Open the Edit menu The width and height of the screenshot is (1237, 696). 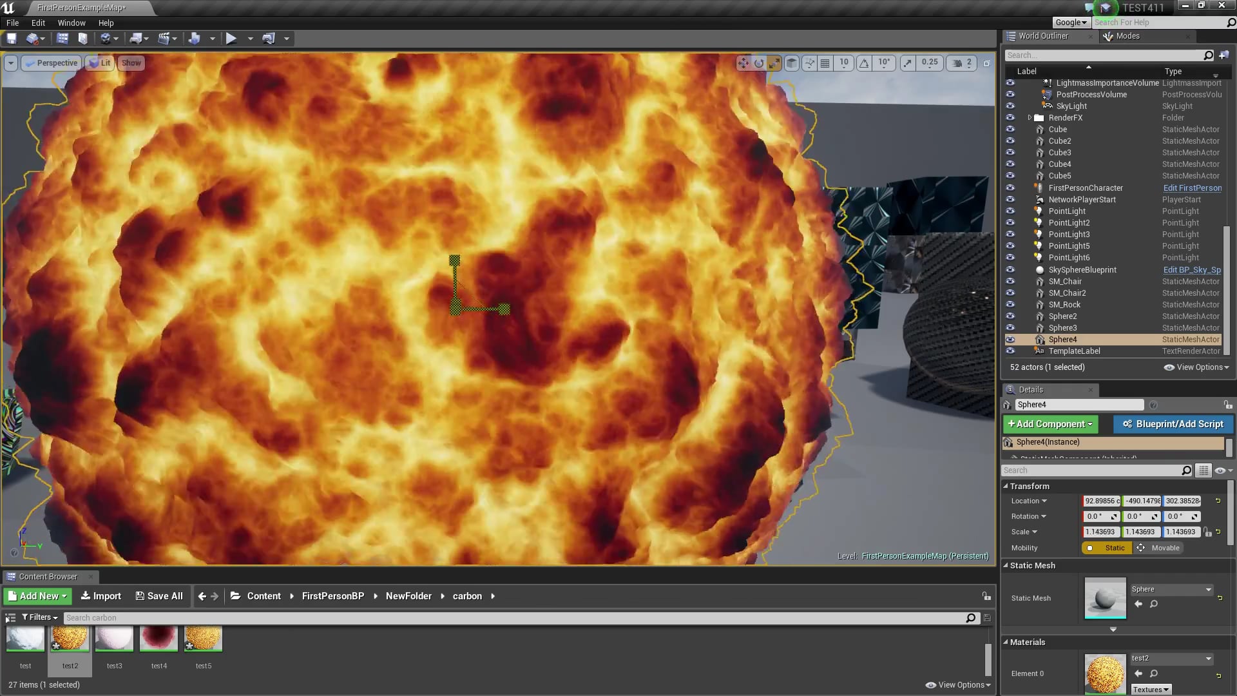38,23
